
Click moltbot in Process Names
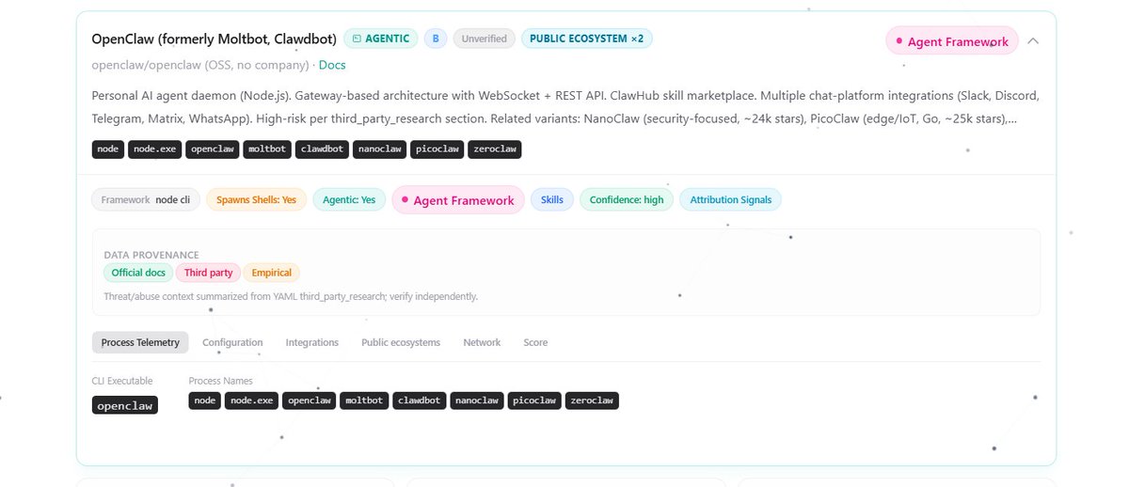(x=364, y=401)
